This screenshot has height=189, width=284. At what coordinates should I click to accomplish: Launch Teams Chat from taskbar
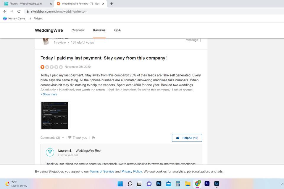(x=149, y=184)
